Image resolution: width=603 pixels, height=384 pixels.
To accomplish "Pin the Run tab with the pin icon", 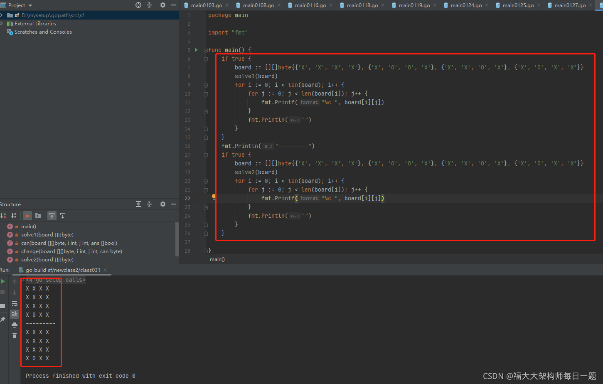I will pyautogui.click(x=3, y=319).
